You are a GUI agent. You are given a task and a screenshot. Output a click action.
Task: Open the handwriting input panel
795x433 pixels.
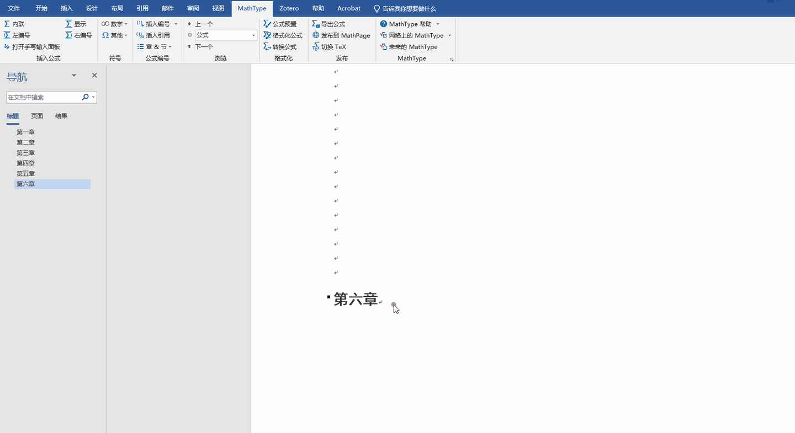point(31,47)
